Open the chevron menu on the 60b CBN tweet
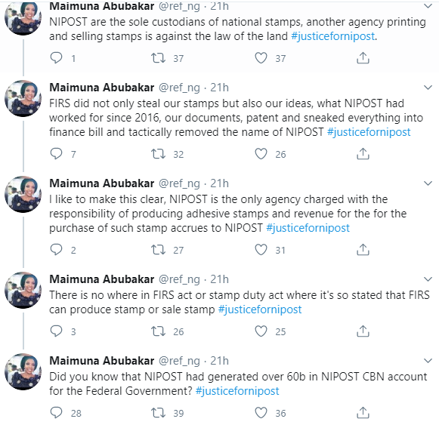This screenshot has width=439, height=425. click(x=428, y=361)
